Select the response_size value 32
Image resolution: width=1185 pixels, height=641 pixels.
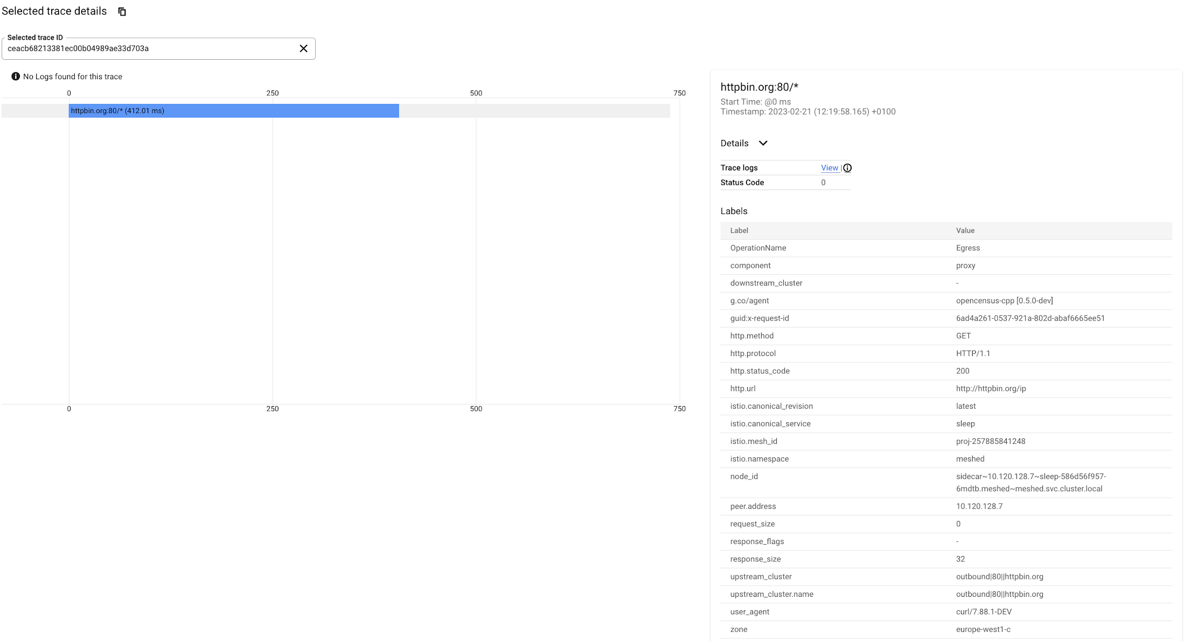[960, 560]
